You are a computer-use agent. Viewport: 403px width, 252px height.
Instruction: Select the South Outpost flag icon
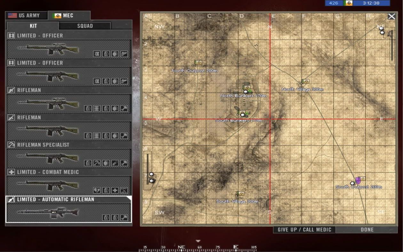pyautogui.click(x=363, y=179)
